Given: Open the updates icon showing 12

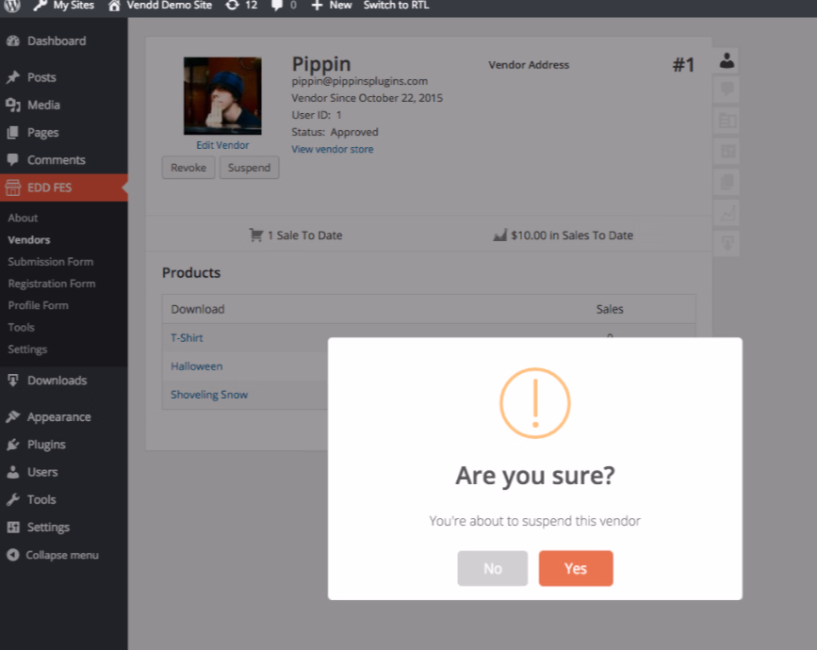Looking at the screenshot, I should pos(241,6).
